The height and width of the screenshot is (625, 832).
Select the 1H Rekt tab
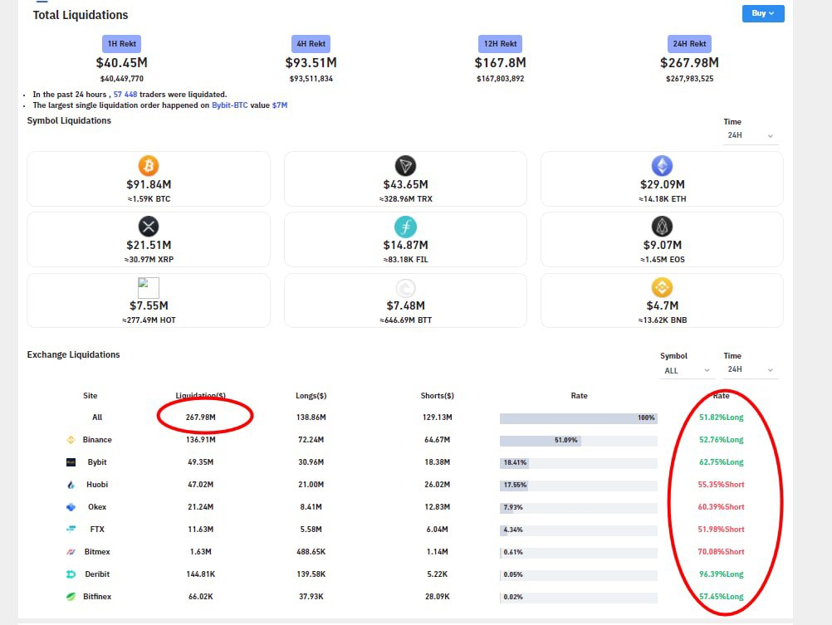click(x=121, y=43)
